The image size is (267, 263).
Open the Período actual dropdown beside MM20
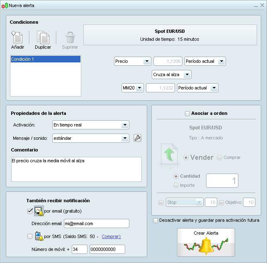[x=197, y=88]
